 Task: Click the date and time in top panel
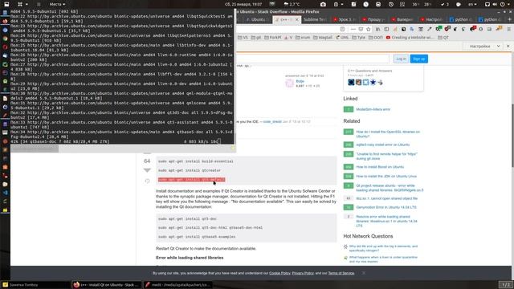243,4
